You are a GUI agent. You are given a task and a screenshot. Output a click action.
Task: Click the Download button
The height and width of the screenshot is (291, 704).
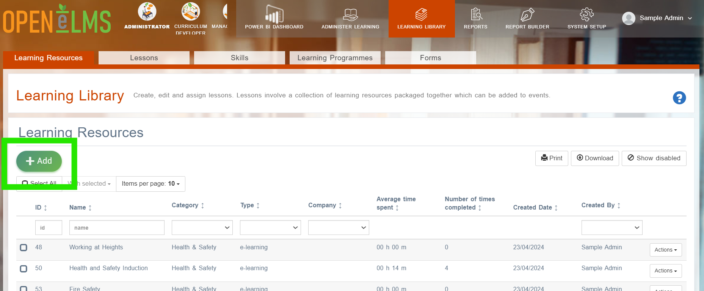595,158
